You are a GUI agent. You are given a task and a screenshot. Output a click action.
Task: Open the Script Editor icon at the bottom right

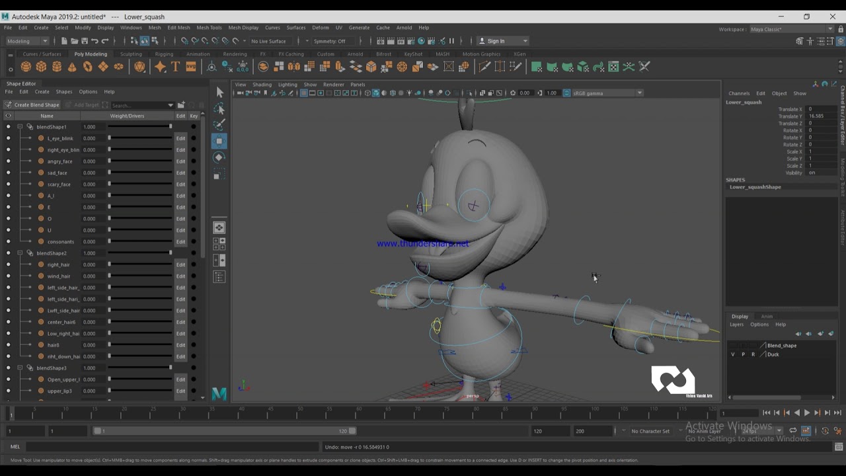click(x=839, y=447)
